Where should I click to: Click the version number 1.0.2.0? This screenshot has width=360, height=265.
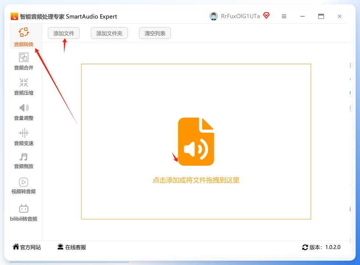[333, 247]
